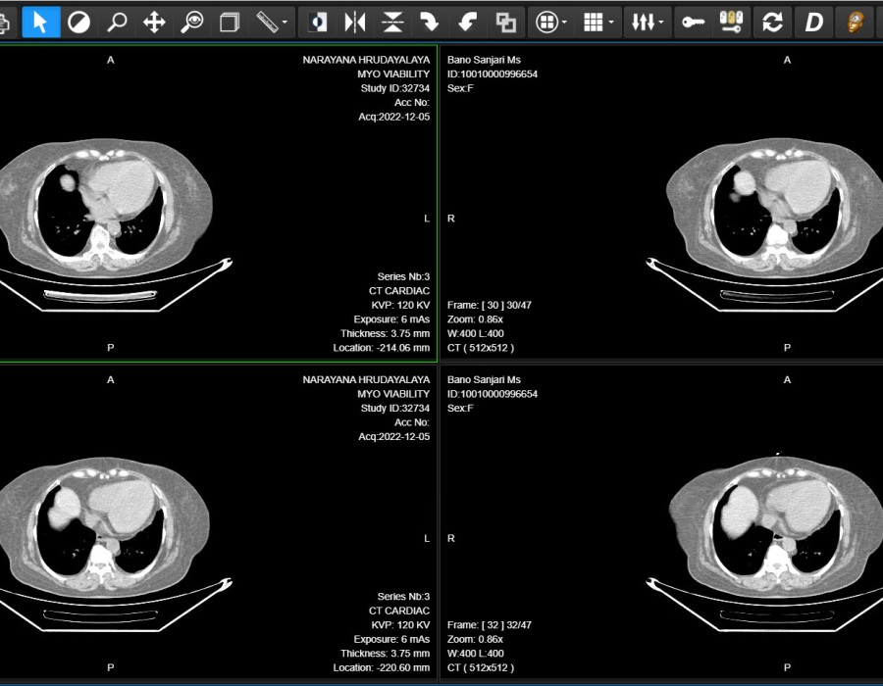This screenshot has height=686, width=883.
Task: Choose the pan move tool
Action: click(x=154, y=22)
